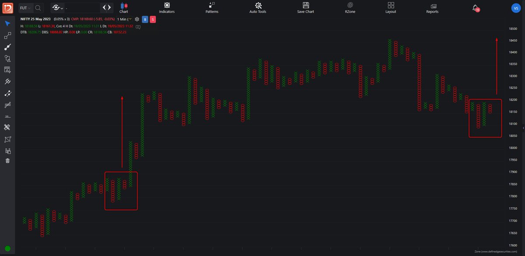Open Auto Tools
The width and height of the screenshot is (525, 256).
tap(258, 7)
